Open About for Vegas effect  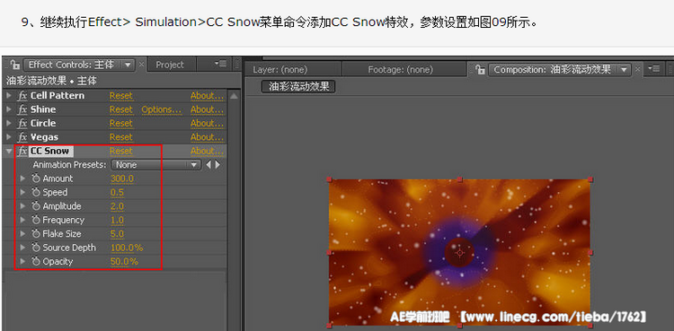208,137
